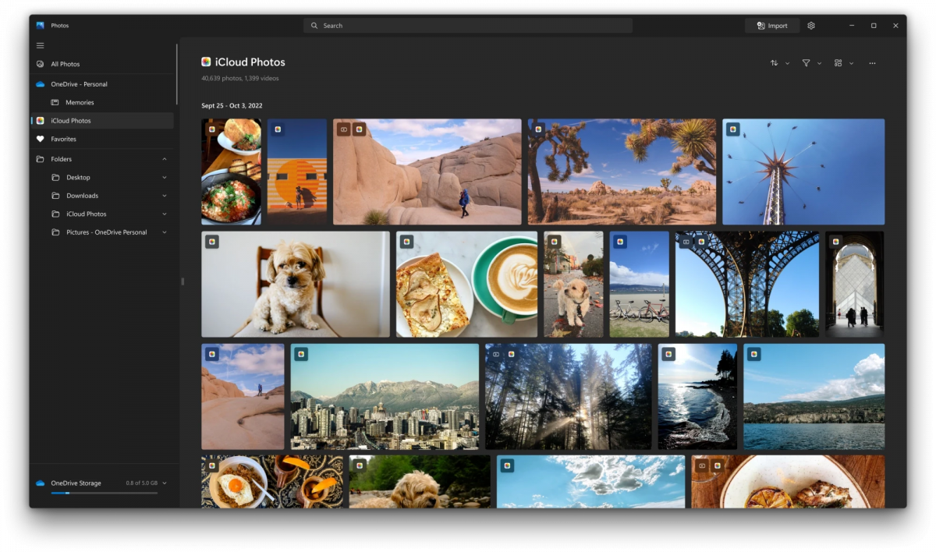Open the puppy on autumn sidewalk photo
The width and height of the screenshot is (936, 552).
point(573,284)
